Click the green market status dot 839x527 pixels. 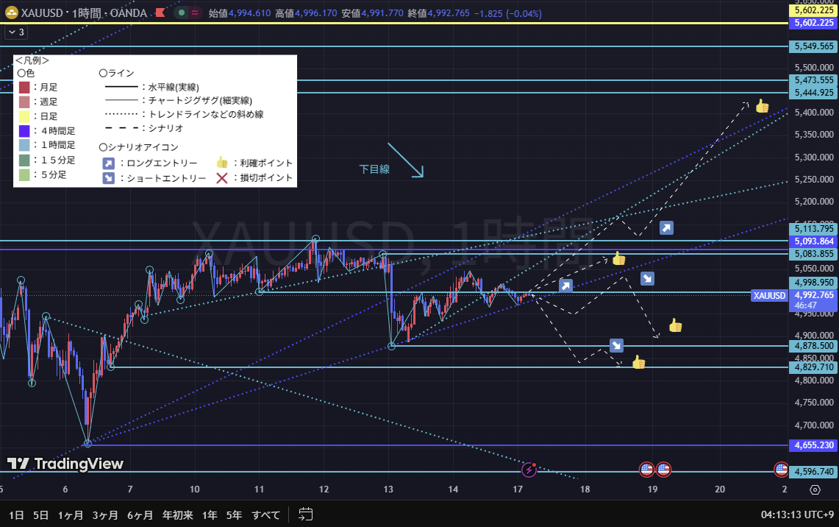(x=181, y=13)
